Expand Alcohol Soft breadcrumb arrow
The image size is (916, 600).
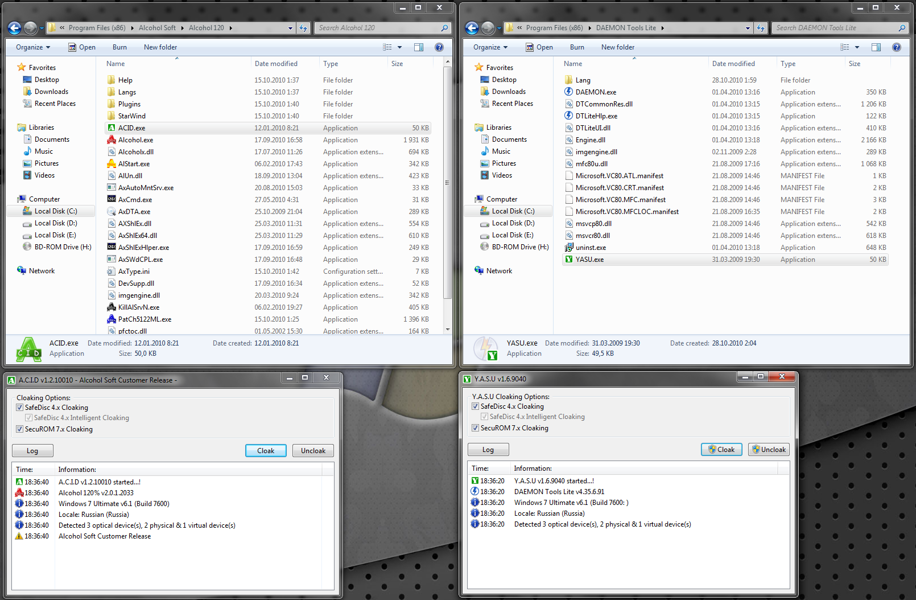coord(183,28)
